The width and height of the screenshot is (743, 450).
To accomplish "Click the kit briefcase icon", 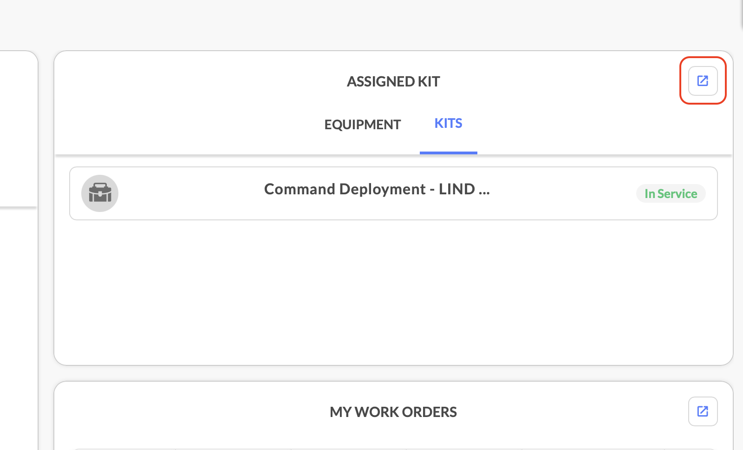I will (x=100, y=193).
